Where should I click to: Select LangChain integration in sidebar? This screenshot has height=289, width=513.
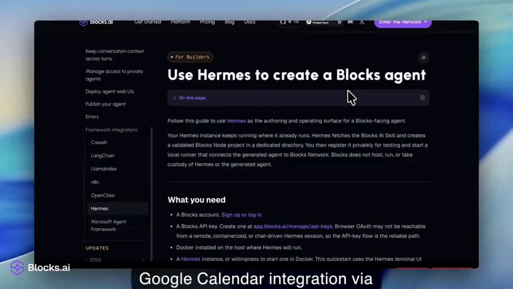[103, 155]
